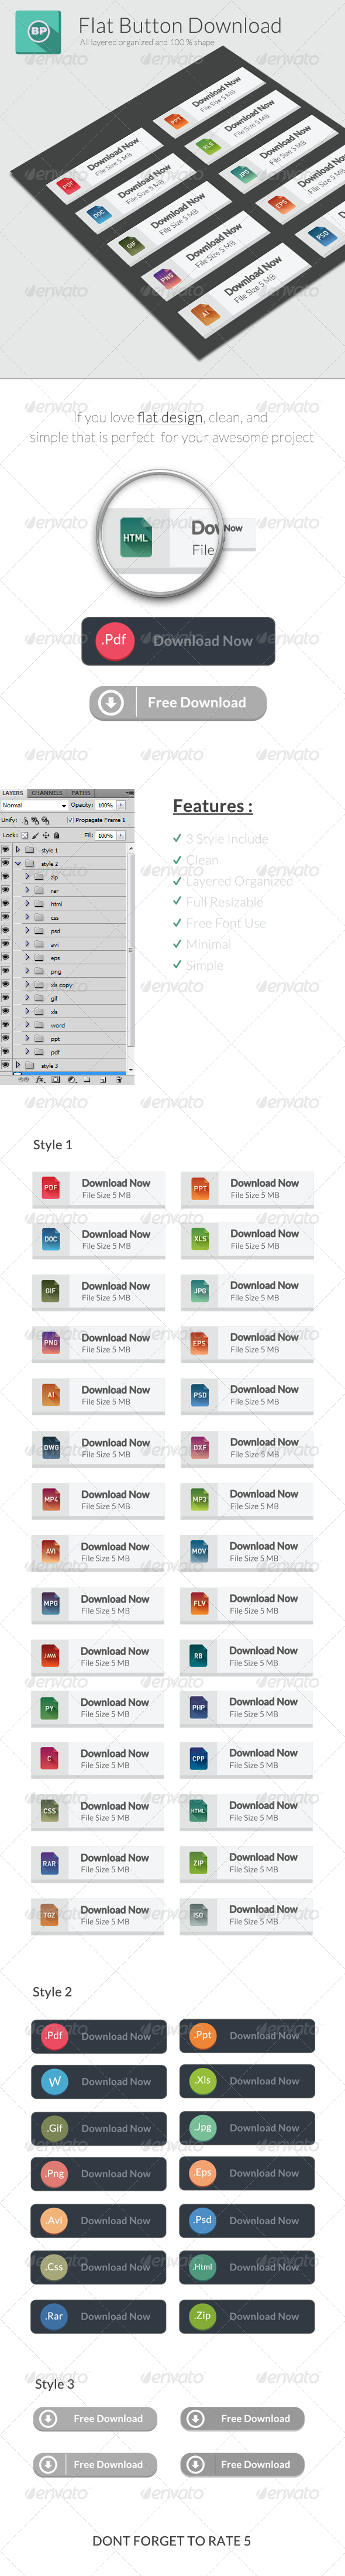Toggle lock image pixels brush icon

click(x=35, y=836)
